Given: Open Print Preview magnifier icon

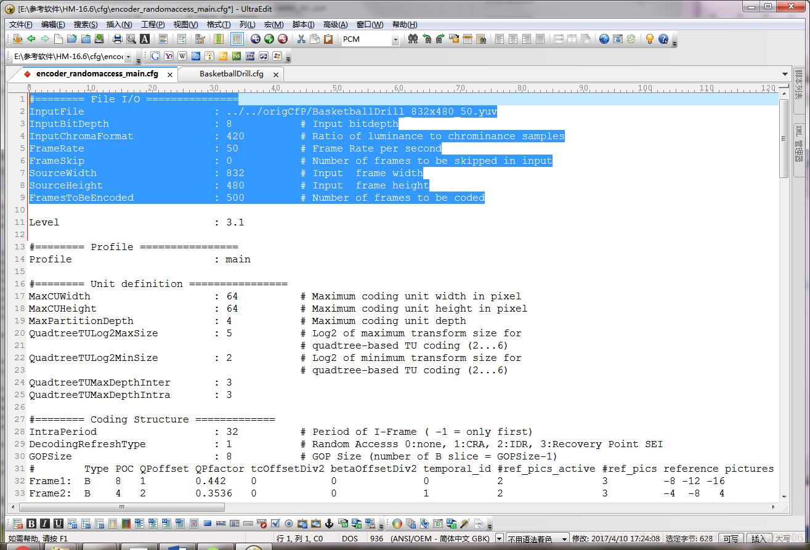Looking at the screenshot, I should coord(131,39).
